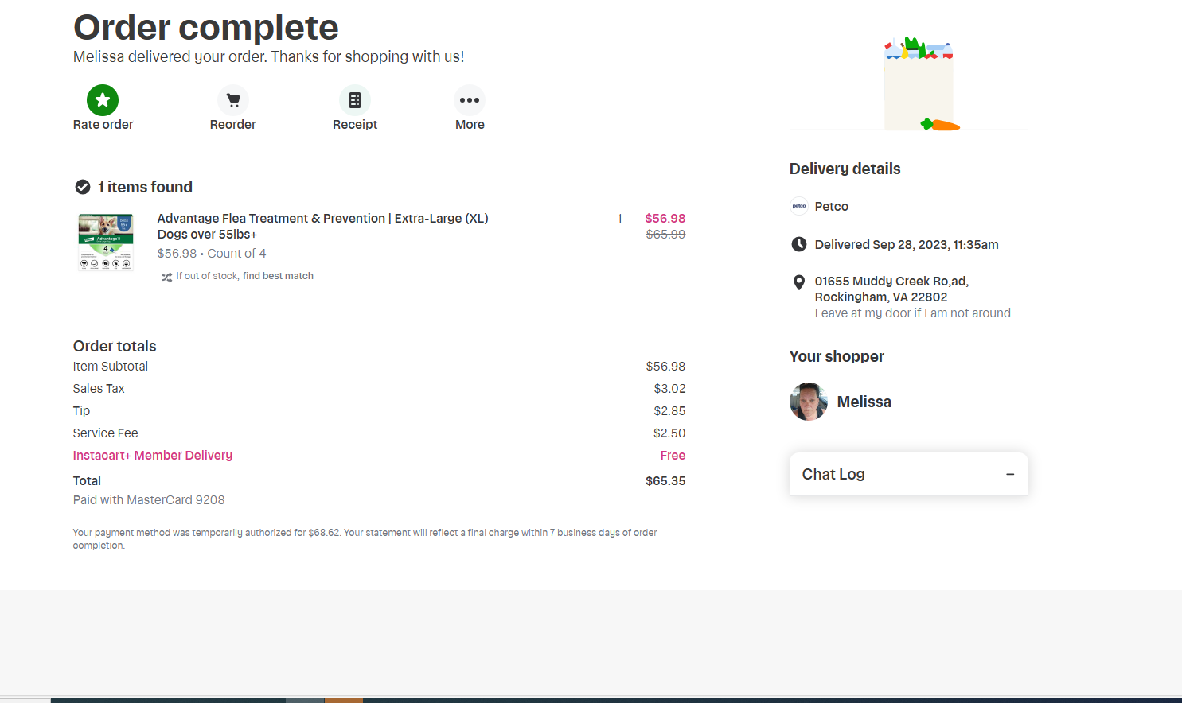Click Leave at my door instruction text
Viewport: 1182px width, 703px height.
click(913, 313)
